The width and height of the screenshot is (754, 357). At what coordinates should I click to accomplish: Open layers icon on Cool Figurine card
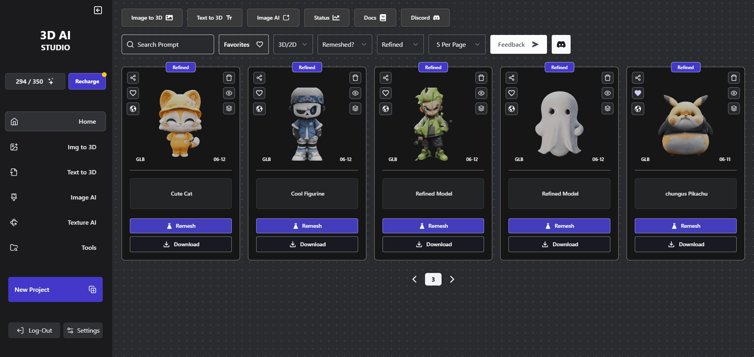355,108
